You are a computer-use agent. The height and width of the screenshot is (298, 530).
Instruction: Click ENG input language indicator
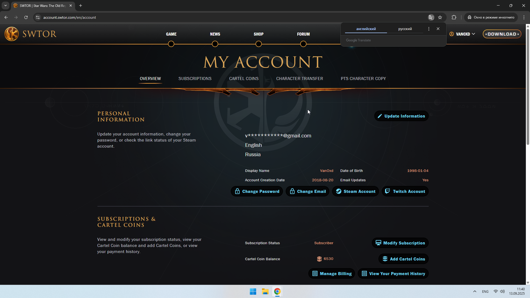click(x=485, y=292)
